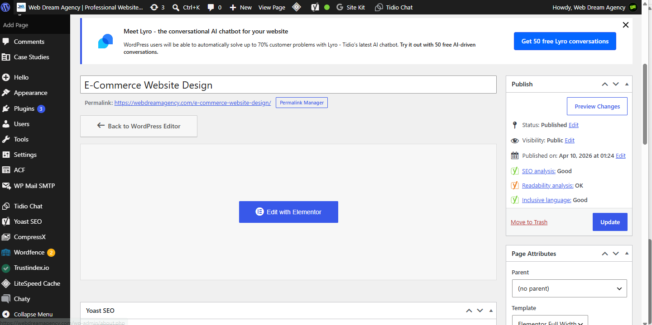652x325 pixels.
Task: Click the Update button
Action: point(610,222)
